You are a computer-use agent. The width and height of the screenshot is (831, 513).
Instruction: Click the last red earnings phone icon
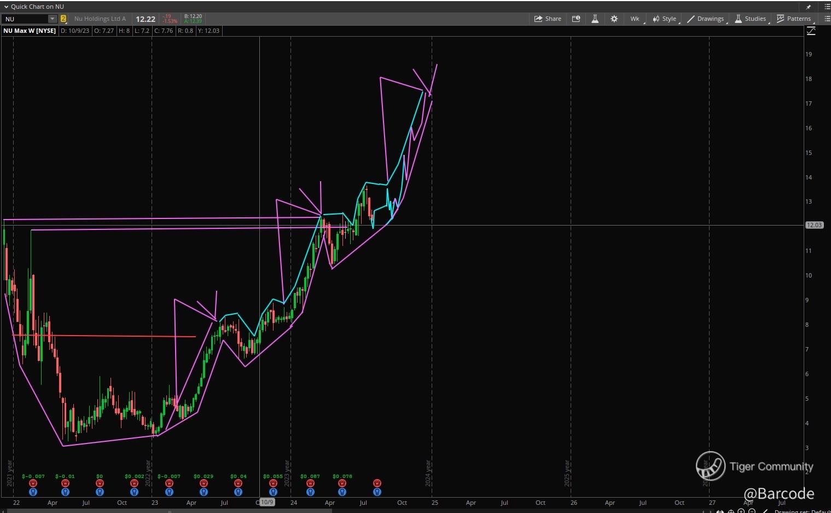[377, 483]
